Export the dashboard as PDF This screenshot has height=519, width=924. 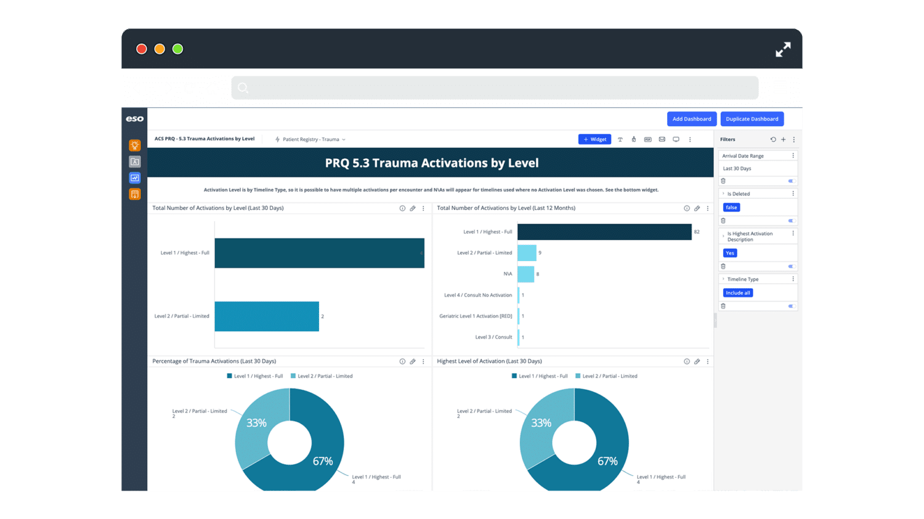(647, 139)
